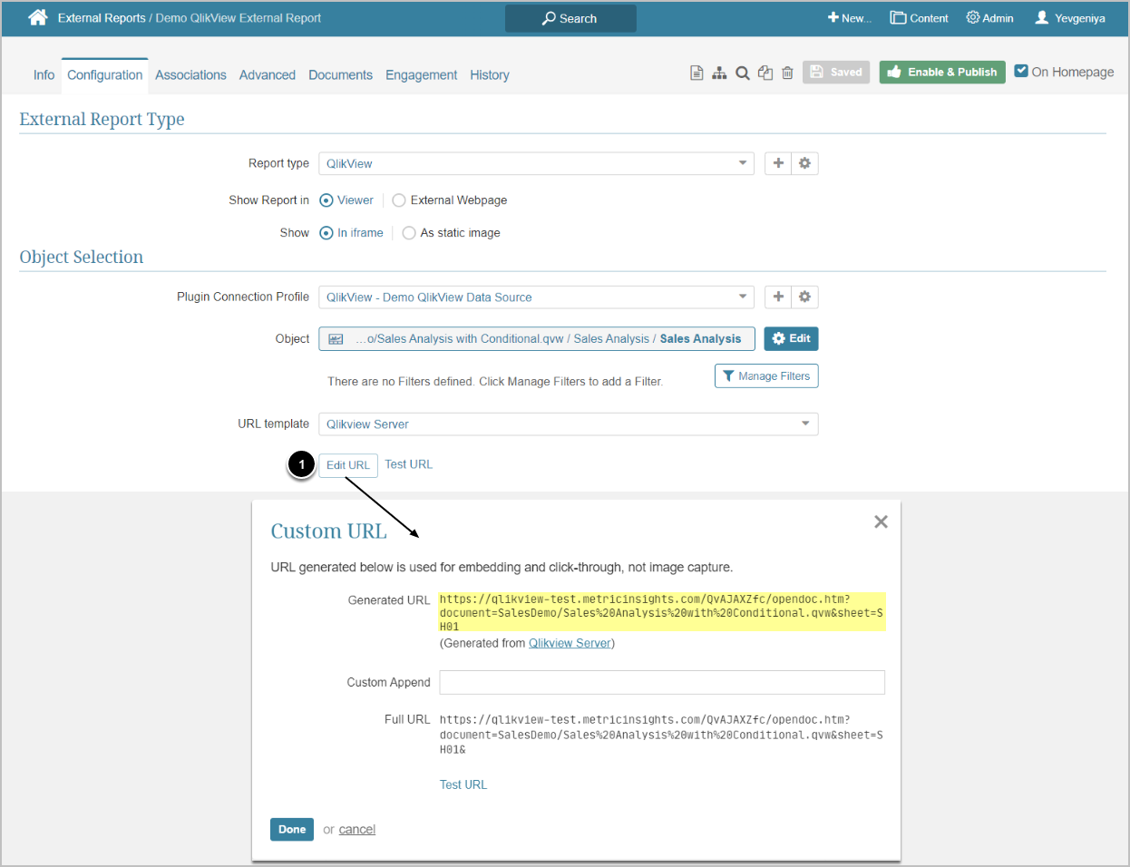
Task: Click Test URL link beside Edit URL
Action: tap(408, 464)
